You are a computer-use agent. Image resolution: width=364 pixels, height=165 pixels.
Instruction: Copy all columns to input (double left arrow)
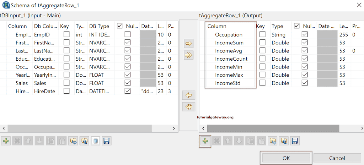[x=189, y=106]
